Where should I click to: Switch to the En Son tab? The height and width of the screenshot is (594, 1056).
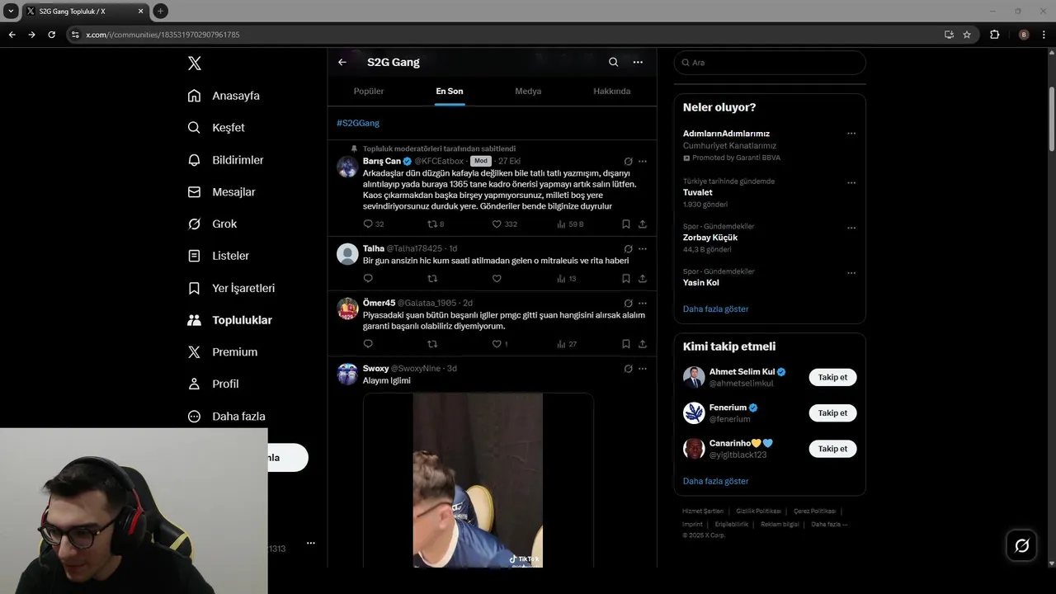pos(450,91)
